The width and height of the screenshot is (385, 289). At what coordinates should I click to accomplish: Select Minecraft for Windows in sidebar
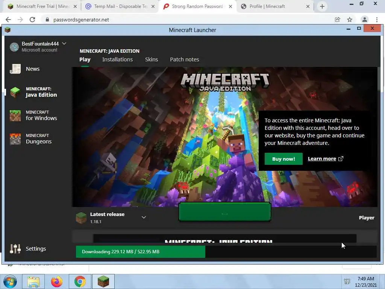[x=33, y=116]
